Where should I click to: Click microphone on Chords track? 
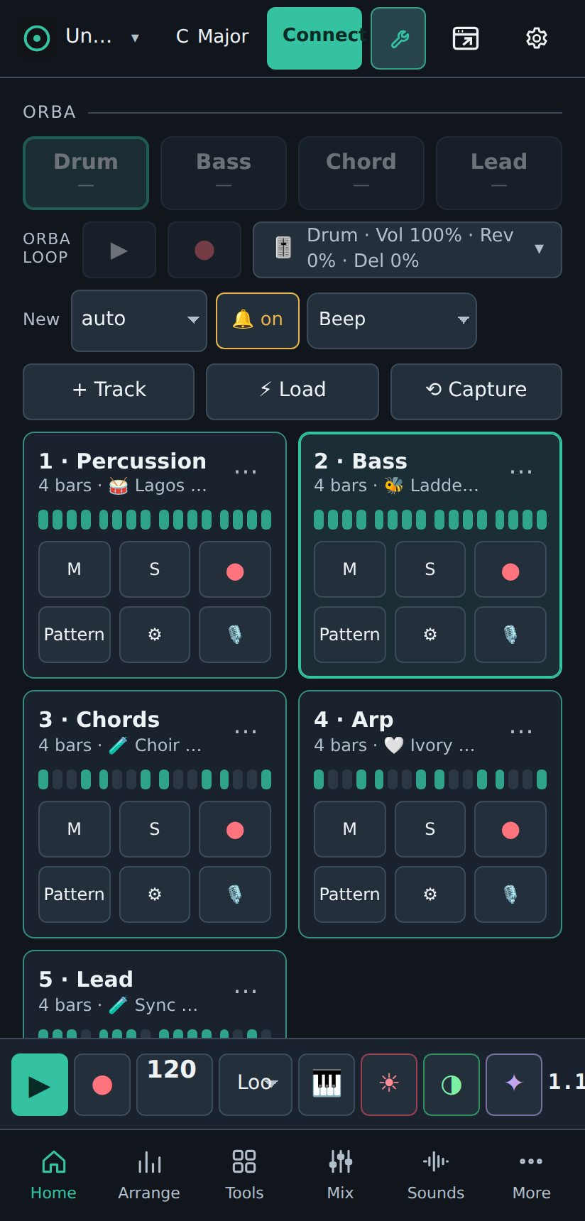[235, 894]
